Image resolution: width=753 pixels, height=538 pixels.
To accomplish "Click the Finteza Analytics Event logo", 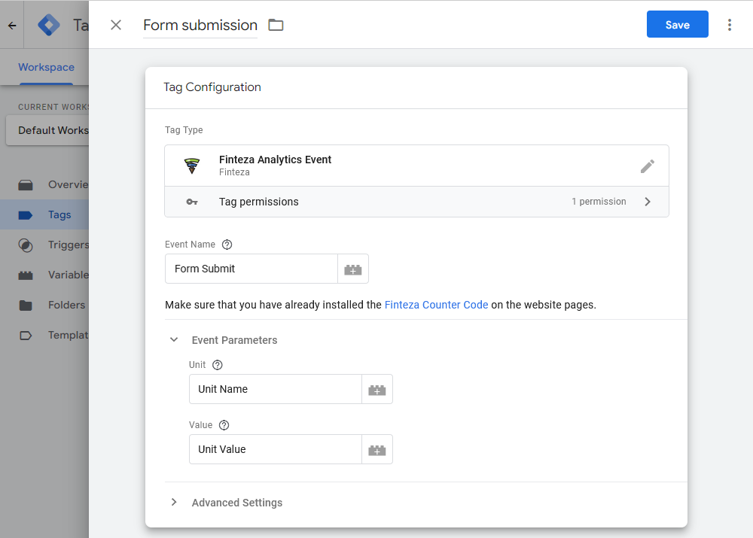I will tap(191, 166).
